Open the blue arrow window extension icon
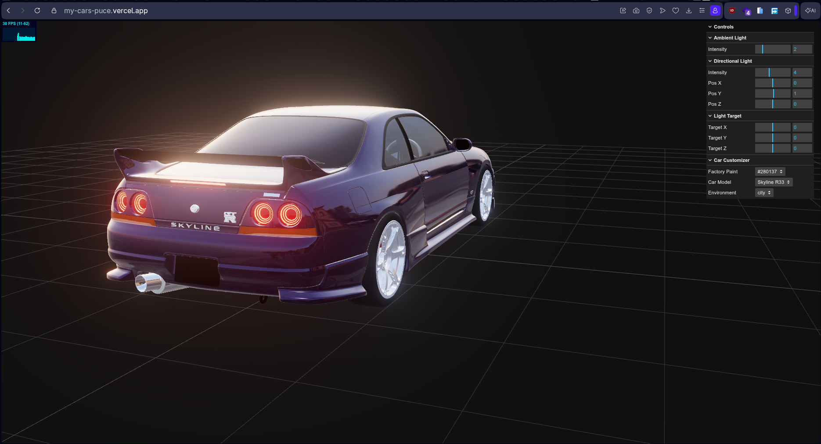 coord(774,11)
